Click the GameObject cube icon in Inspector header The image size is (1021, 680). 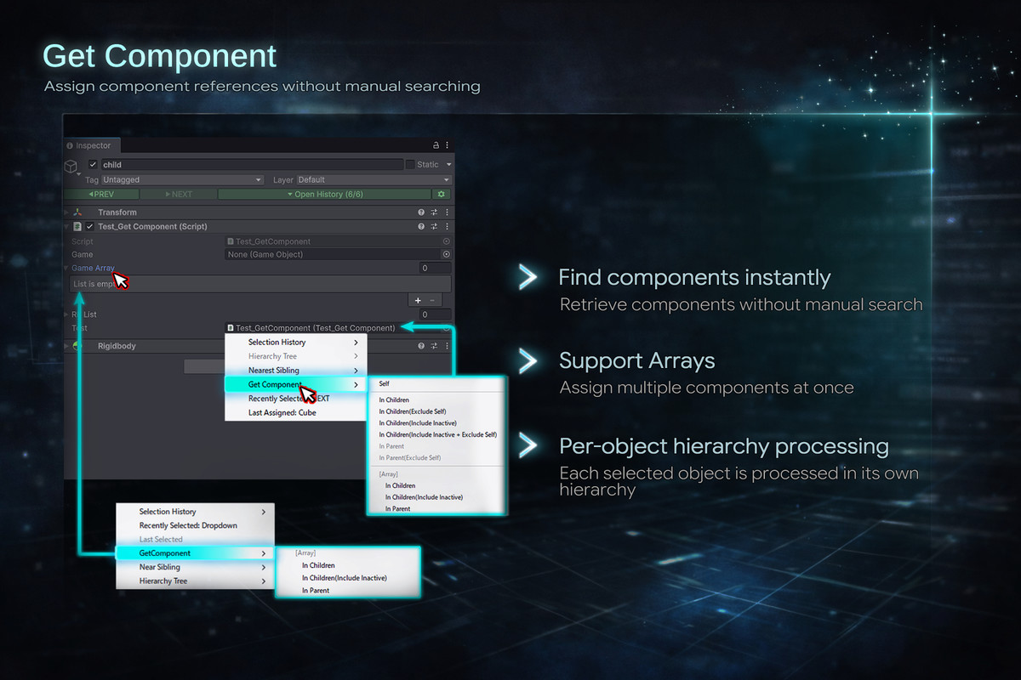(71, 166)
